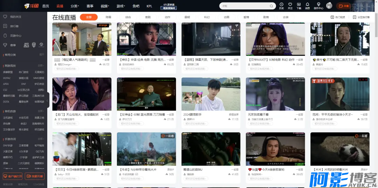Open the 橙記最人气港剧间 stream thumbnail
The width and height of the screenshot is (378, 188).
(82, 39)
